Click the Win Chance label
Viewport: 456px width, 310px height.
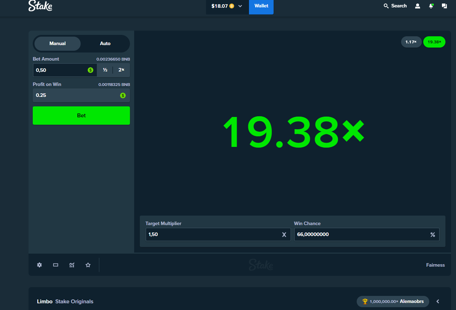click(307, 223)
